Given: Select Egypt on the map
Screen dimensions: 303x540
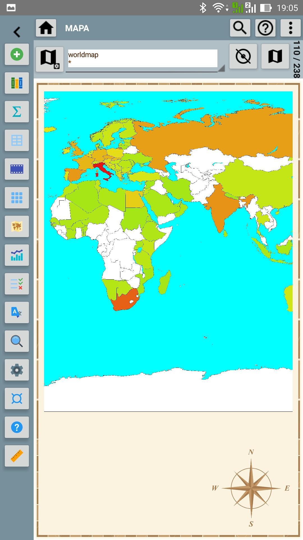Looking at the screenshot, I should click(x=134, y=199).
